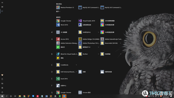Viewport: 174px width, 98px height.
Task: Open Documents icon in left sidebar
Action: (2, 79)
